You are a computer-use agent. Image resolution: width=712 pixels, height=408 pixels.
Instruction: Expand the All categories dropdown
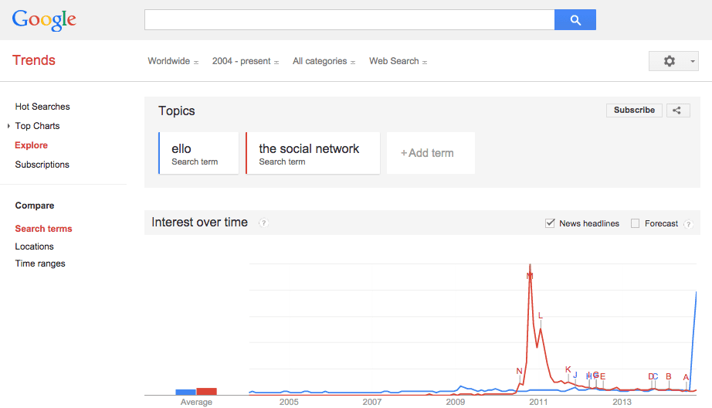[324, 61]
